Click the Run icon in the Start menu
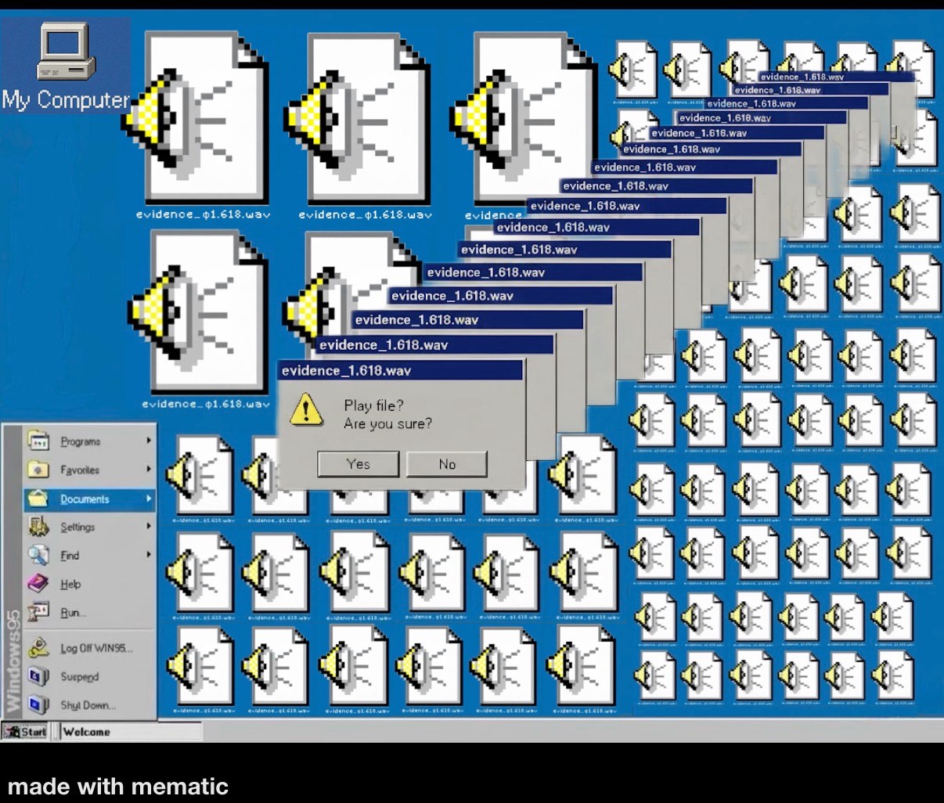The height and width of the screenshot is (803, 944). click(38, 612)
